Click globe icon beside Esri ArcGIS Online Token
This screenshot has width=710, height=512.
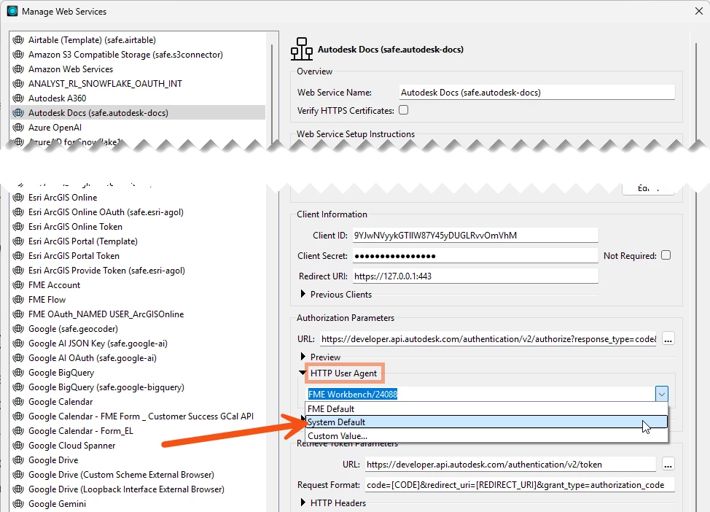(18, 227)
